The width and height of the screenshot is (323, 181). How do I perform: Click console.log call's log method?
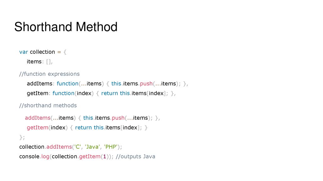[x=45, y=156]
